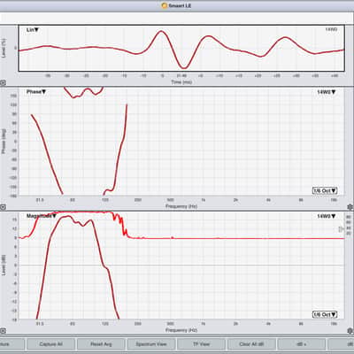Open the magnitude plot trace selector dropdown
This screenshot has width=354, height=354.
(x=327, y=216)
